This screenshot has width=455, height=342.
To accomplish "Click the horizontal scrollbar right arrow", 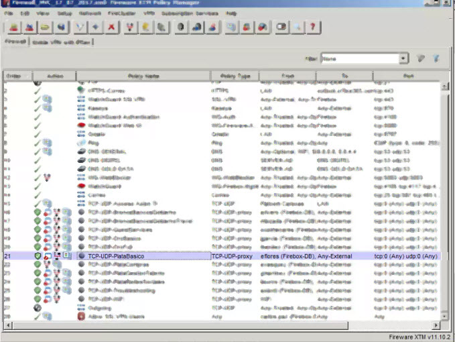I will pyautogui.click(x=436, y=325).
